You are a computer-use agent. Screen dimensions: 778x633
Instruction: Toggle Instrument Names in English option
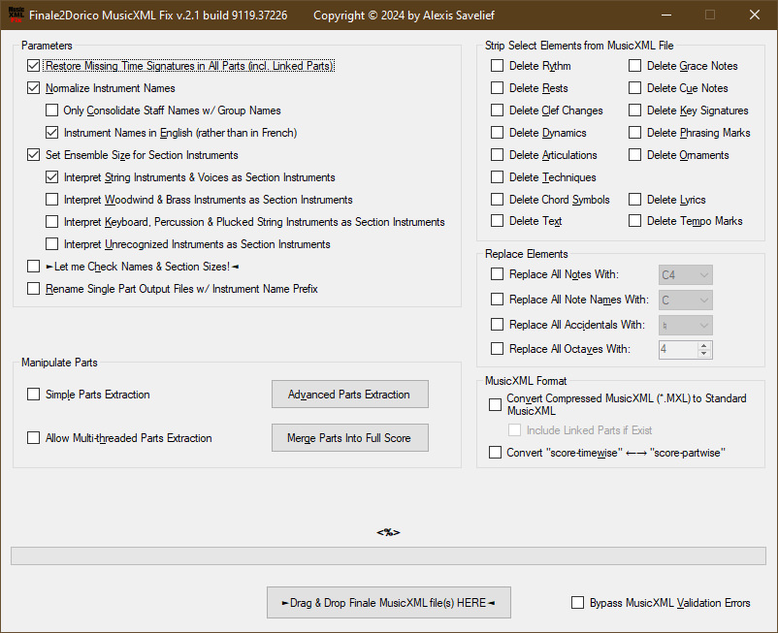[x=51, y=133]
